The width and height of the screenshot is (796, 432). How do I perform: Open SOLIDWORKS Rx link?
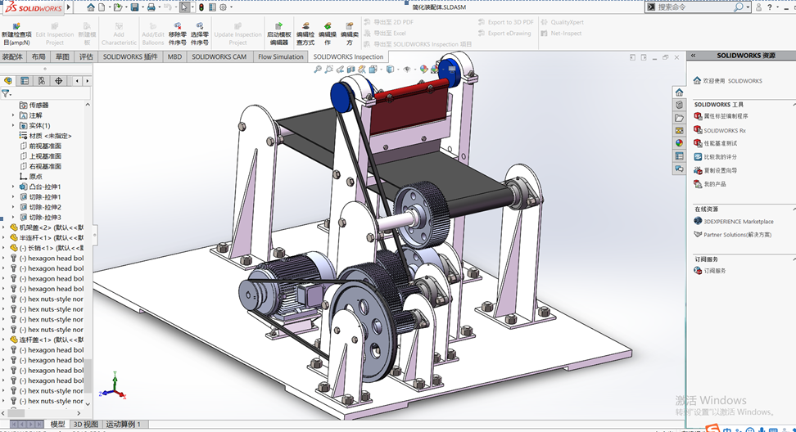725,130
